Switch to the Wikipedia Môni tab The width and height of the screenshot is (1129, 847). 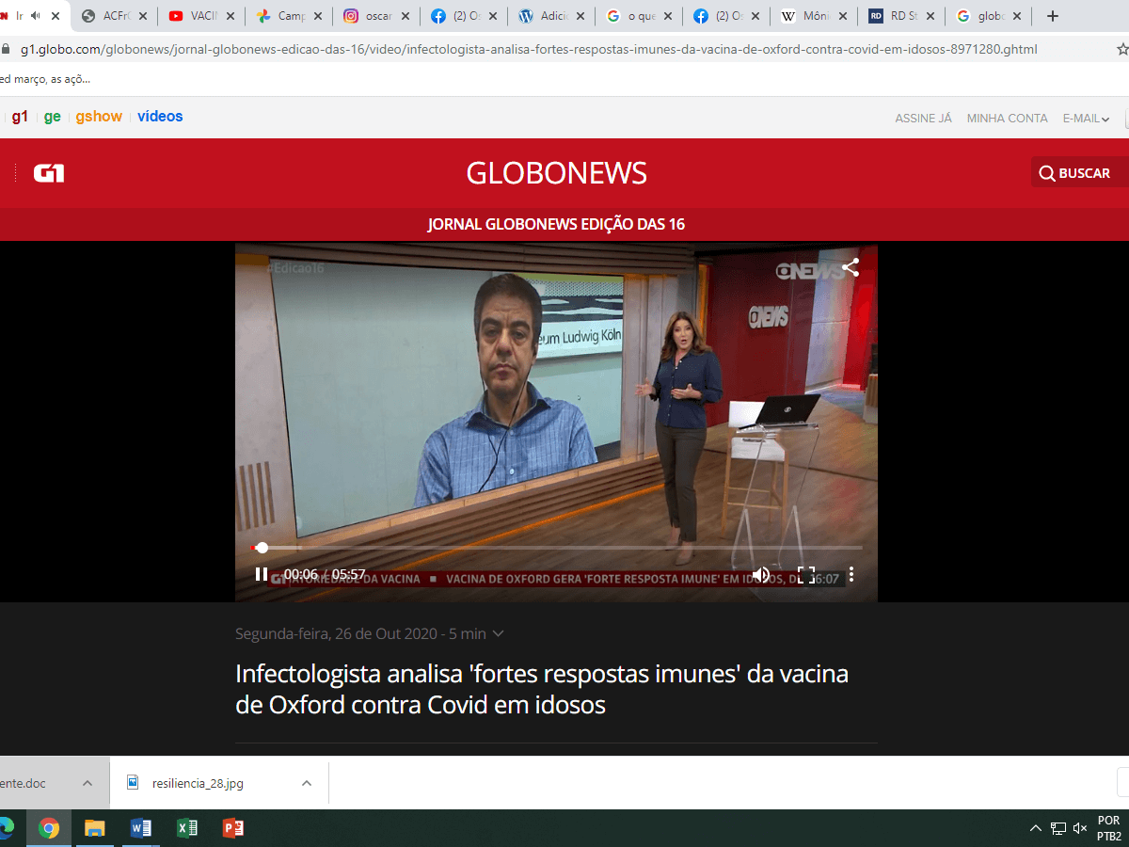tap(814, 16)
